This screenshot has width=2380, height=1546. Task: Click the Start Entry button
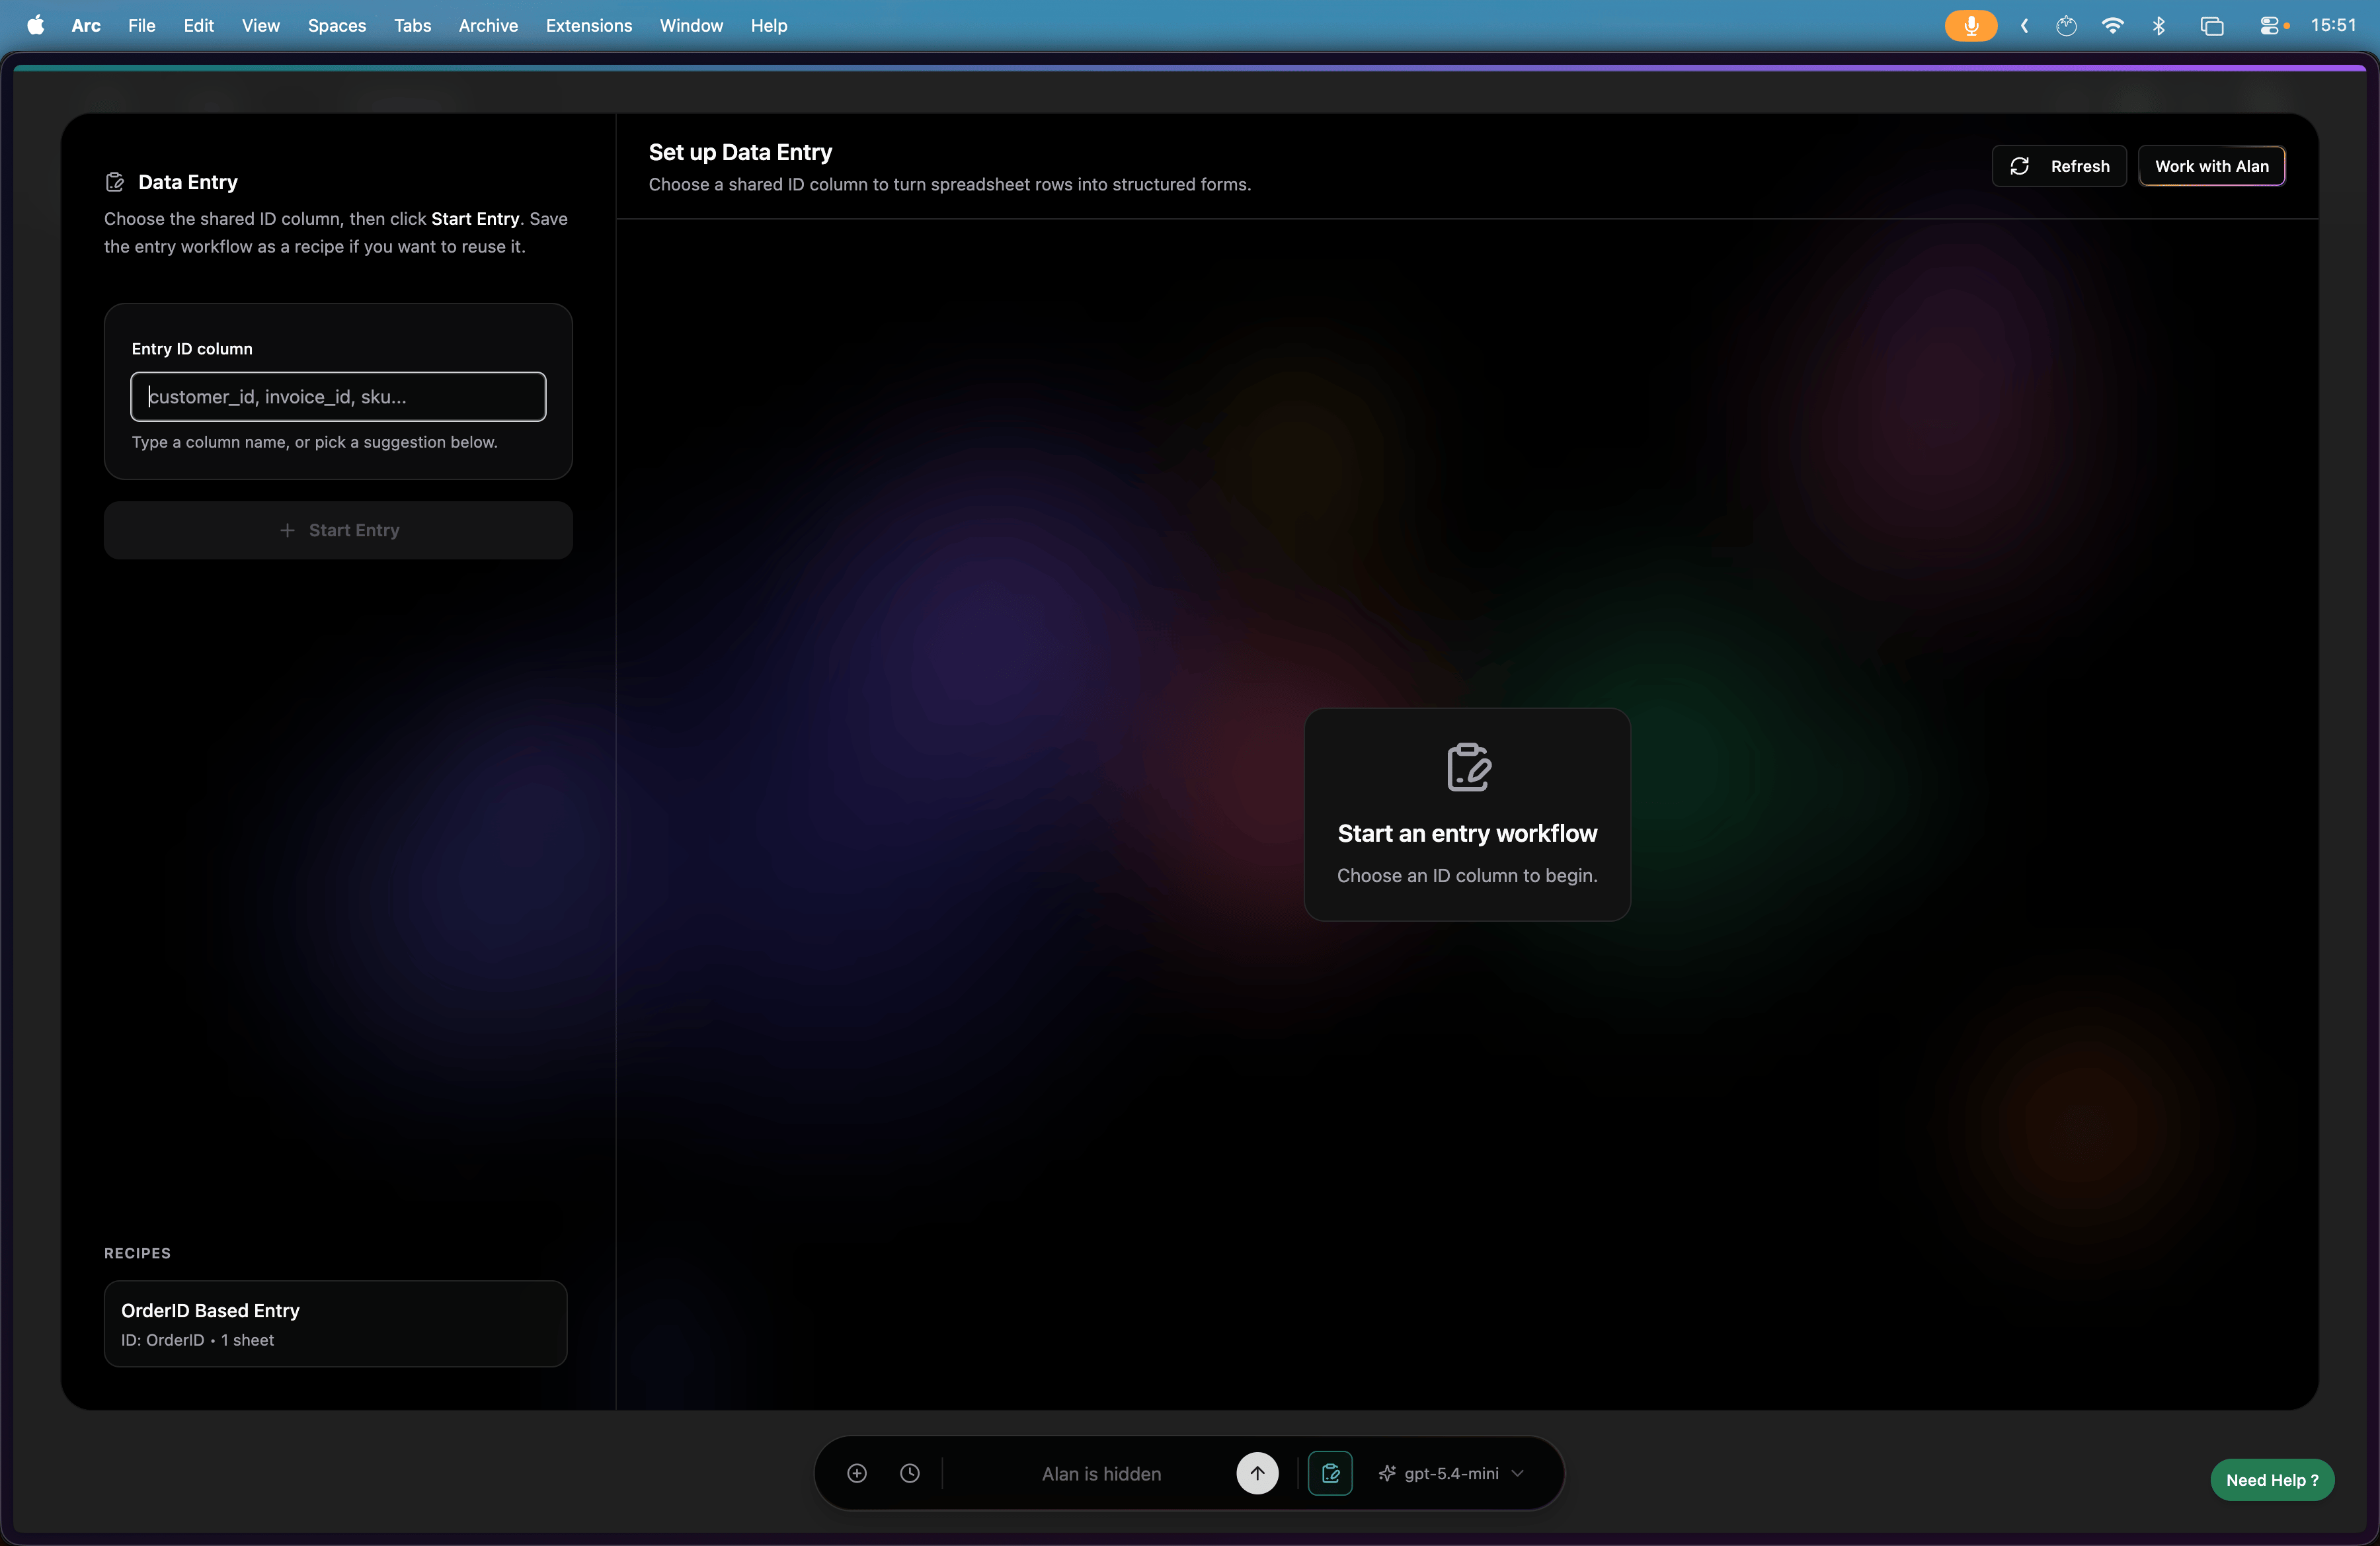338,530
